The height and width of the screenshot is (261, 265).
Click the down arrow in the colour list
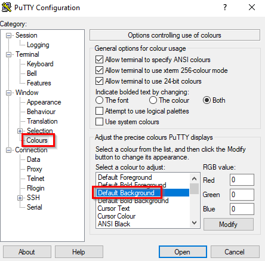195,223
